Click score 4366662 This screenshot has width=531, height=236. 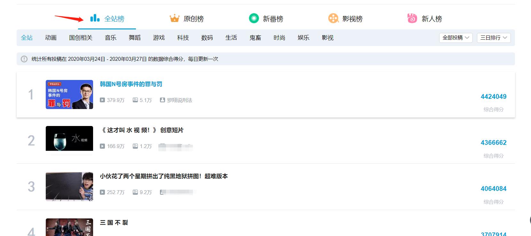494,143
